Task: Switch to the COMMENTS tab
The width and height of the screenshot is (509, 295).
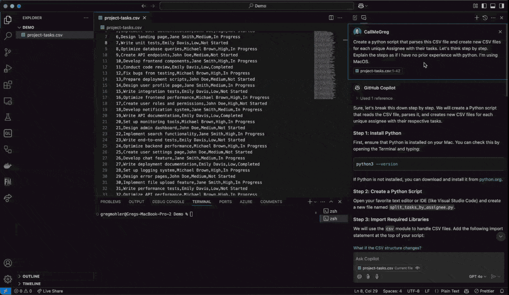Action: [x=271, y=202]
